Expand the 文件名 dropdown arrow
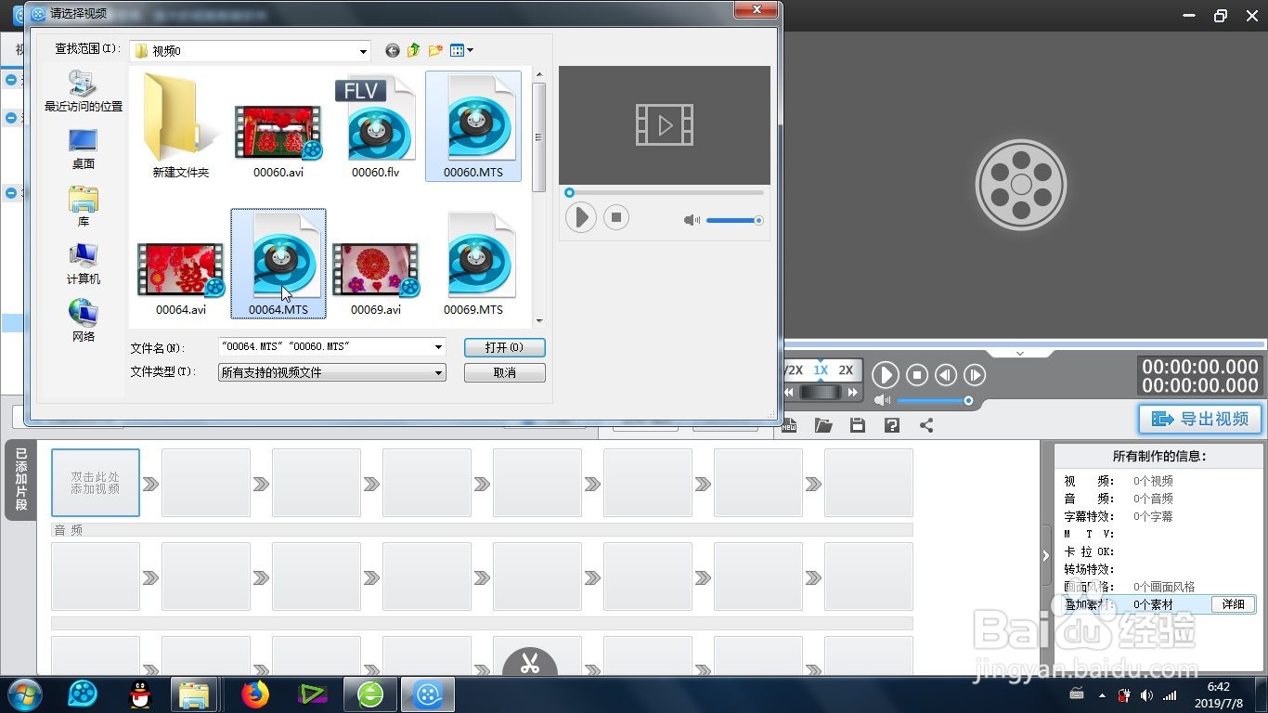 coord(439,347)
